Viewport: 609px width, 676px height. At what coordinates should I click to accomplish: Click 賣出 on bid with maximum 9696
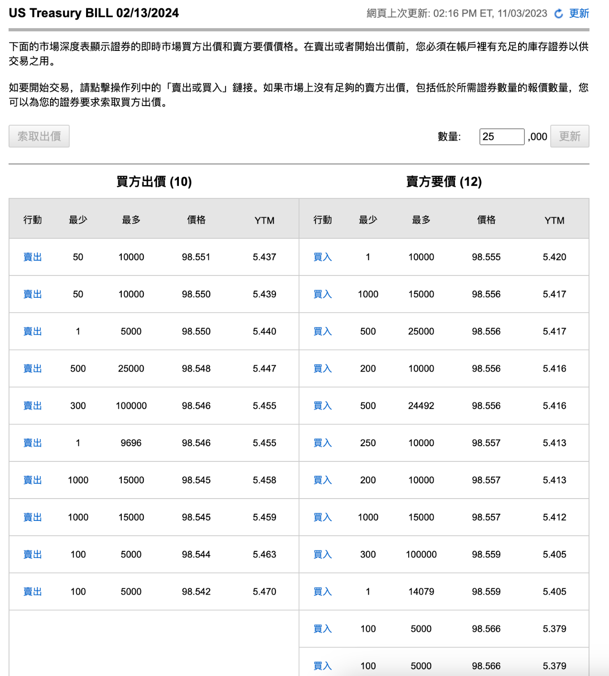[x=32, y=442]
